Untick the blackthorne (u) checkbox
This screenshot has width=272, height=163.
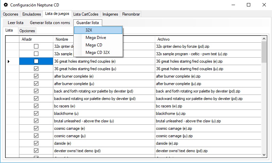pyautogui.click(x=36, y=114)
